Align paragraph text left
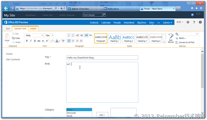Image resolution: width=207 pixels, height=120 pixels. 69,41
